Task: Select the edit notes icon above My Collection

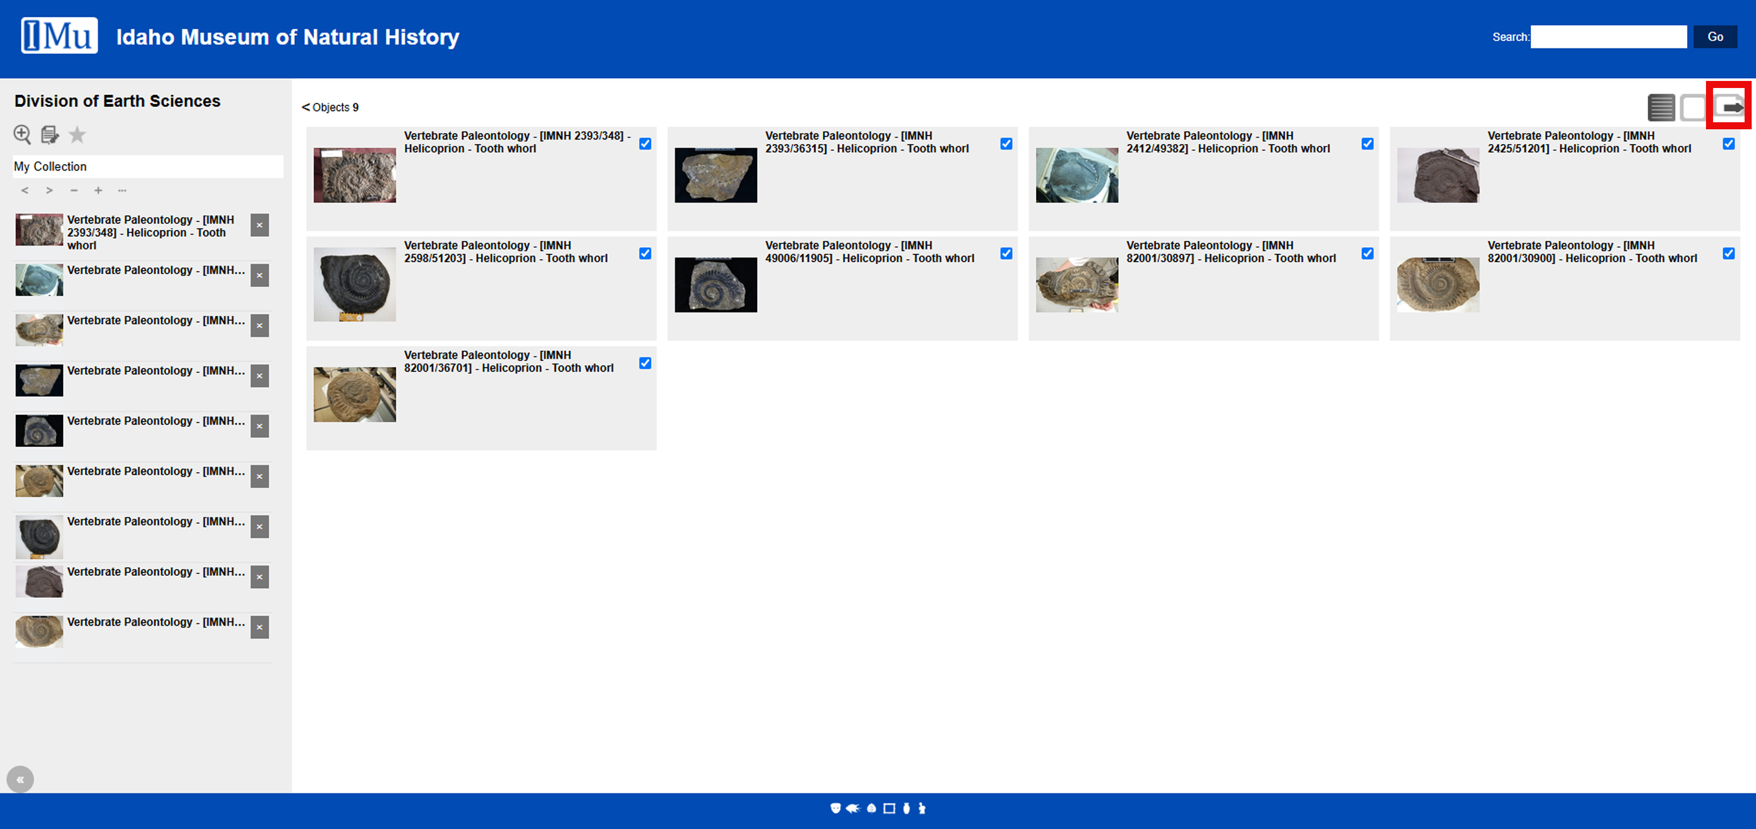Action: [x=49, y=135]
